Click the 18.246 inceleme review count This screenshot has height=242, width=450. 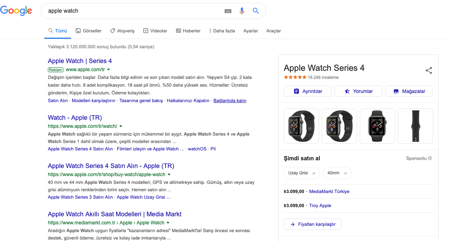[x=323, y=77]
